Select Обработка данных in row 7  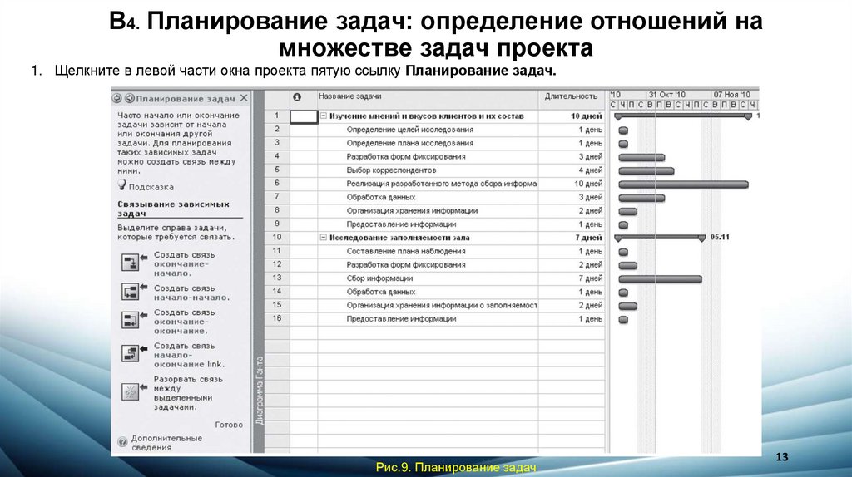381,198
